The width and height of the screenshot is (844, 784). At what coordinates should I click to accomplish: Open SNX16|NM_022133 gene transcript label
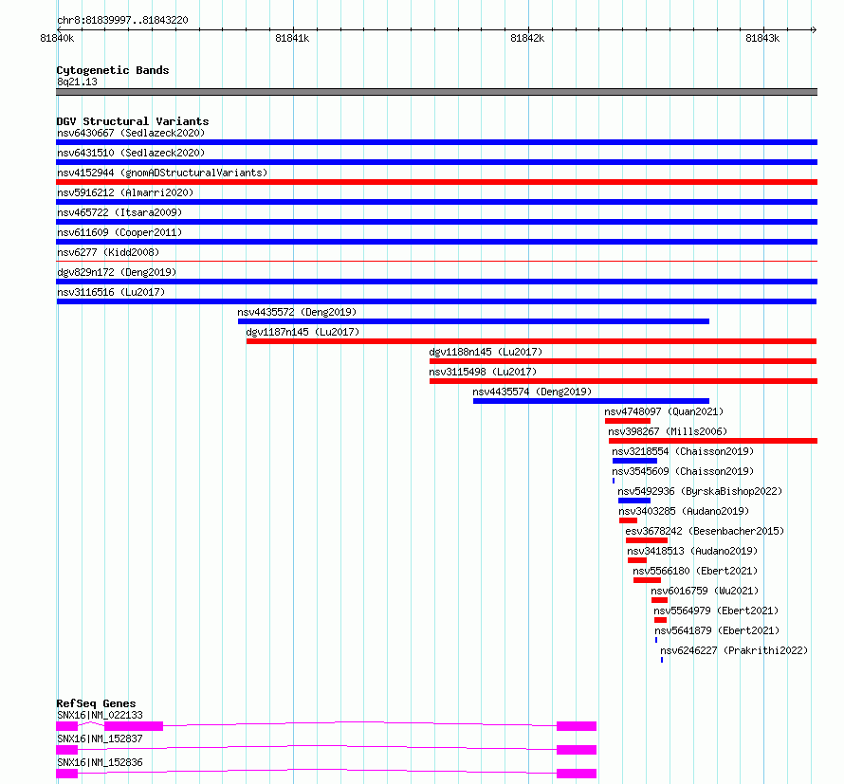pyautogui.click(x=101, y=715)
